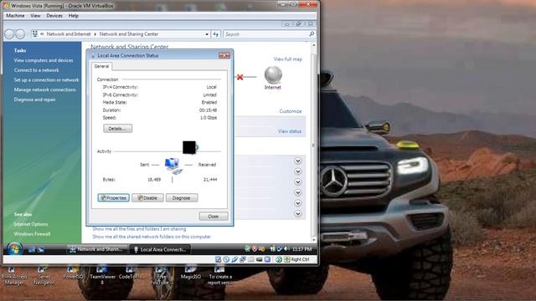Open TeamViewer 8 desktop shortcut
This screenshot has height=301, width=536.
coord(102,276)
